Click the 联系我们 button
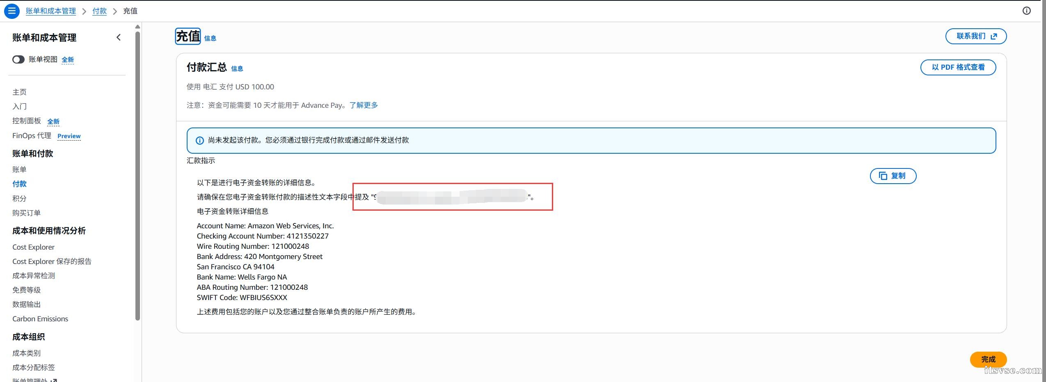1046x382 pixels. [x=976, y=36]
